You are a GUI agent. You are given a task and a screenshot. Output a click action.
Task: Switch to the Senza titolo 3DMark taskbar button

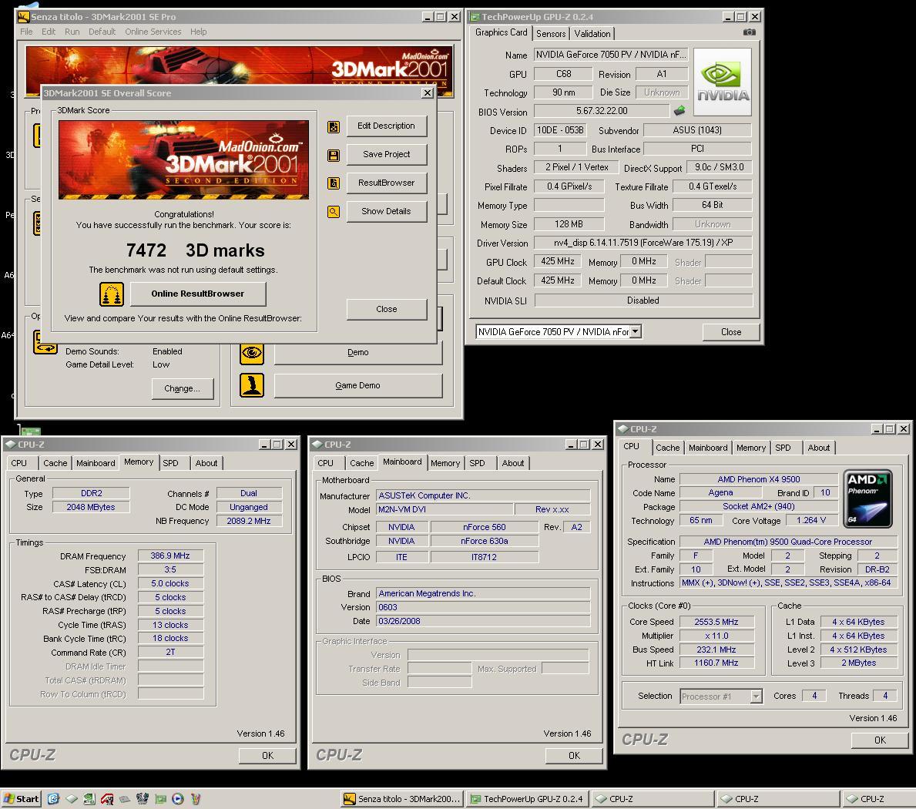point(402,798)
